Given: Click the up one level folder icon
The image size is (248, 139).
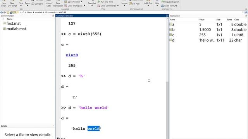Looking at the screenshot, I should [x=8, y=12].
